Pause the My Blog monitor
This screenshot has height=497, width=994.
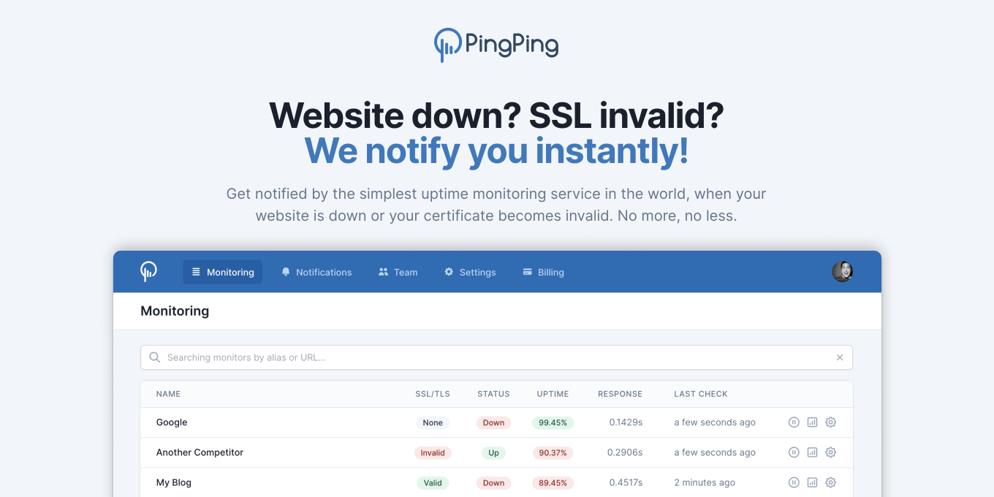[x=794, y=482]
